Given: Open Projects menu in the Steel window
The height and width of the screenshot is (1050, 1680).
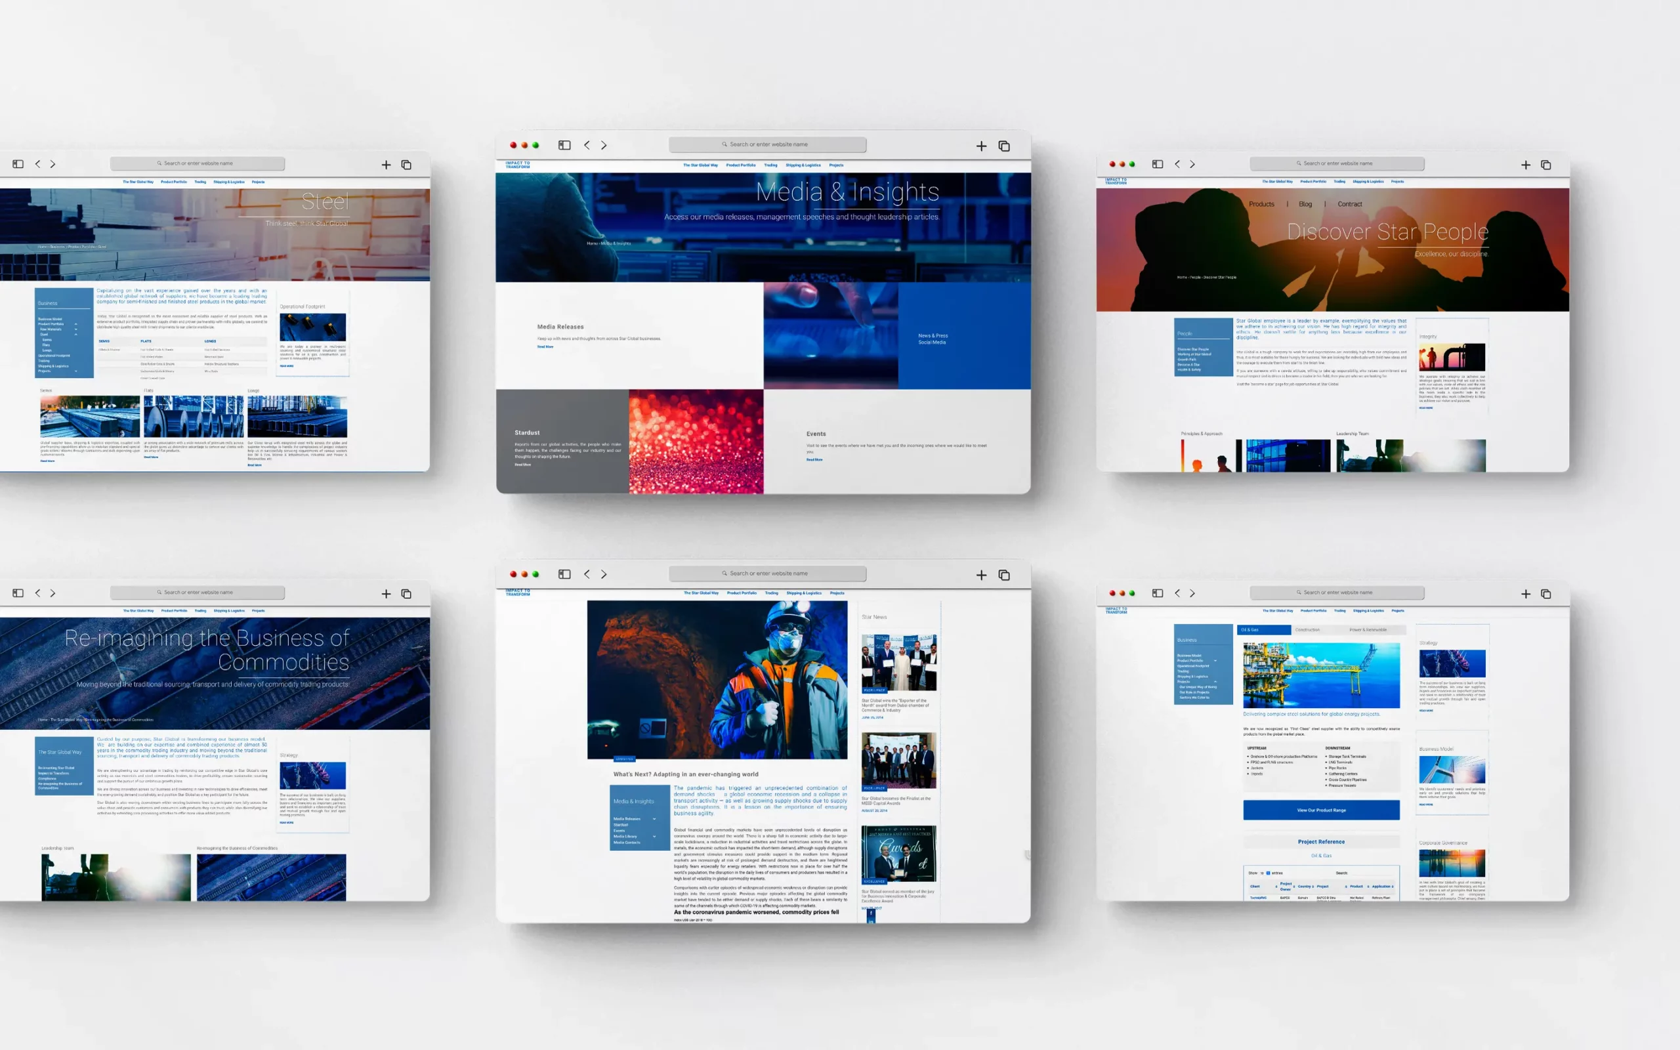Looking at the screenshot, I should tap(259, 182).
